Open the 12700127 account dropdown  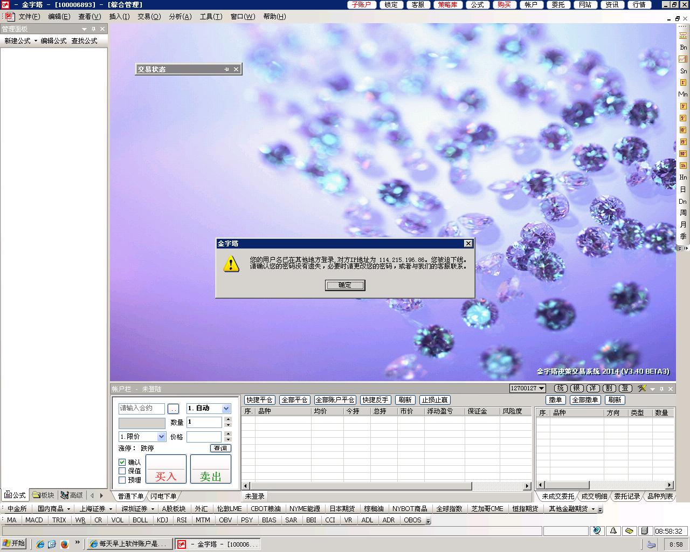point(541,389)
